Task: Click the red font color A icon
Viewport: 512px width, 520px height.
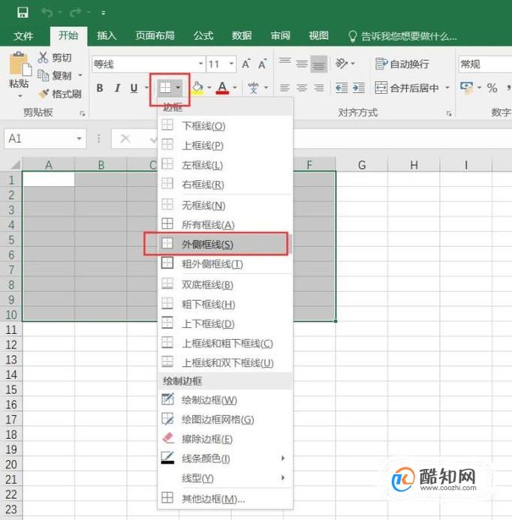Action: click(x=222, y=88)
